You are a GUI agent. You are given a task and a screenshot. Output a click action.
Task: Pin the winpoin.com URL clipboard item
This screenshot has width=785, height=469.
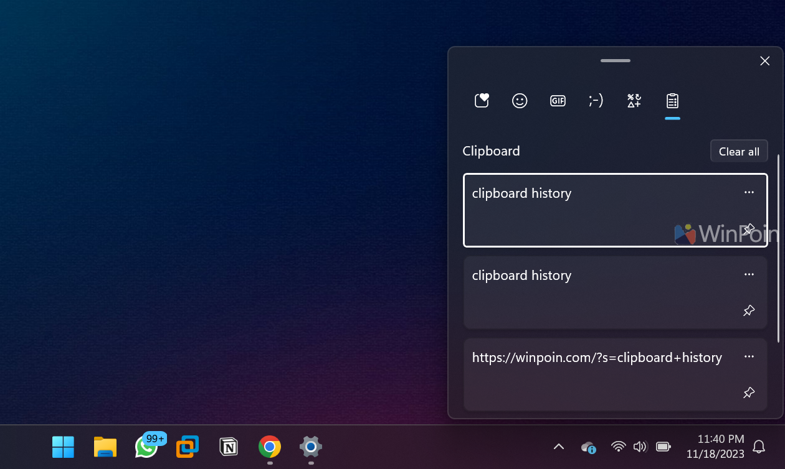pyautogui.click(x=749, y=392)
